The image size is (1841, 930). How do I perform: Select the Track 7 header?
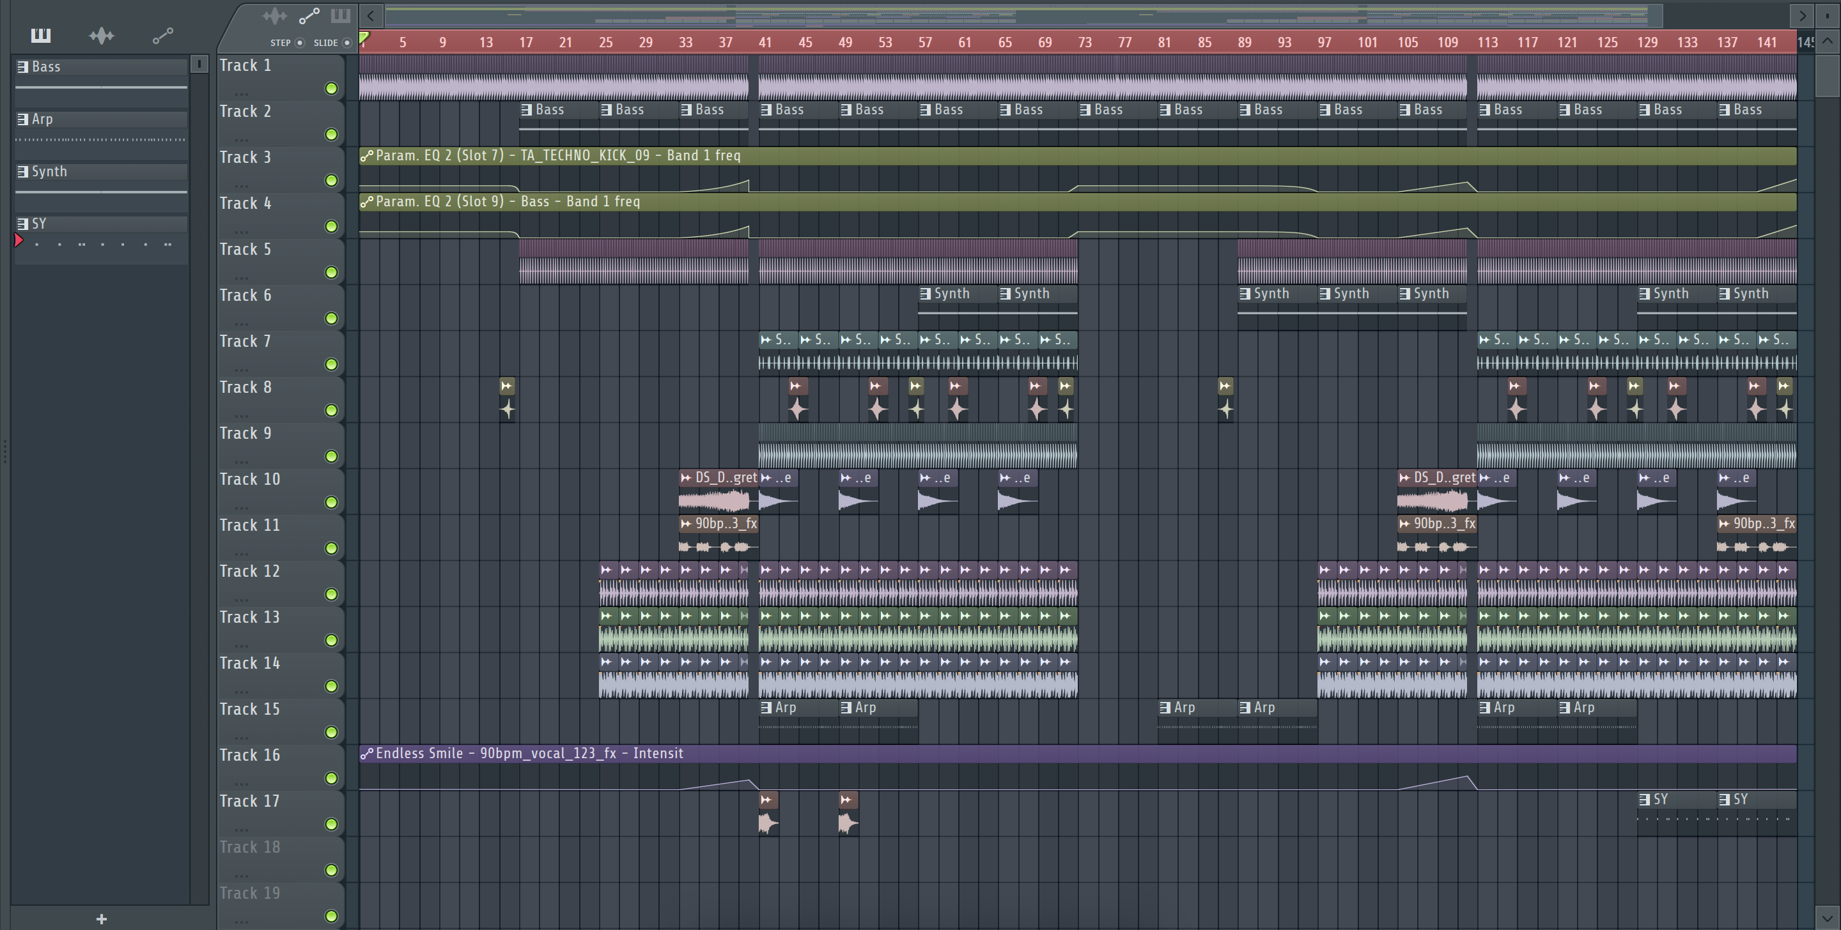pos(280,354)
